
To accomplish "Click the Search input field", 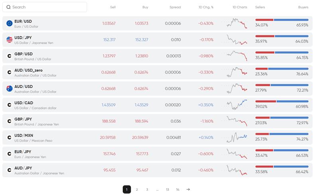I will coord(48,7).
